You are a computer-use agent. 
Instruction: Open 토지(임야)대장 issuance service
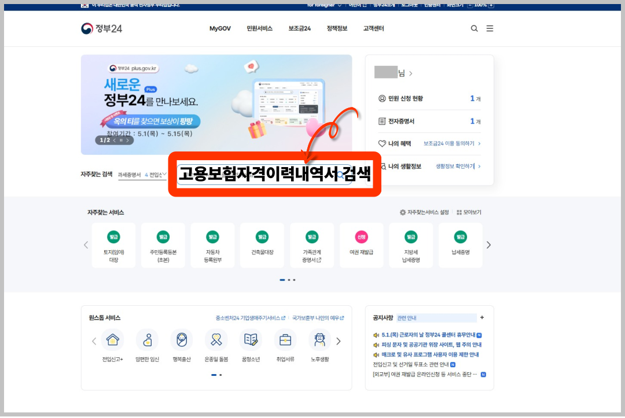[113, 245]
